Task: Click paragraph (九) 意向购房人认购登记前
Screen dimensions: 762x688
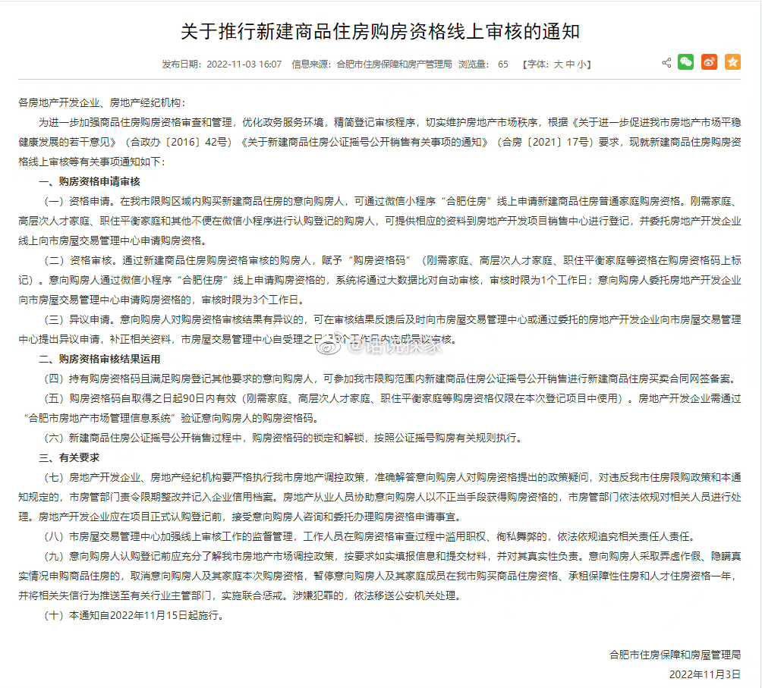Action: click(379, 576)
